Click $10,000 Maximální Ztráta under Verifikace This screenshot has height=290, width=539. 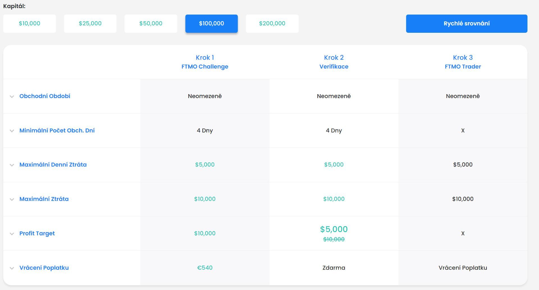click(x=334, y=199)
